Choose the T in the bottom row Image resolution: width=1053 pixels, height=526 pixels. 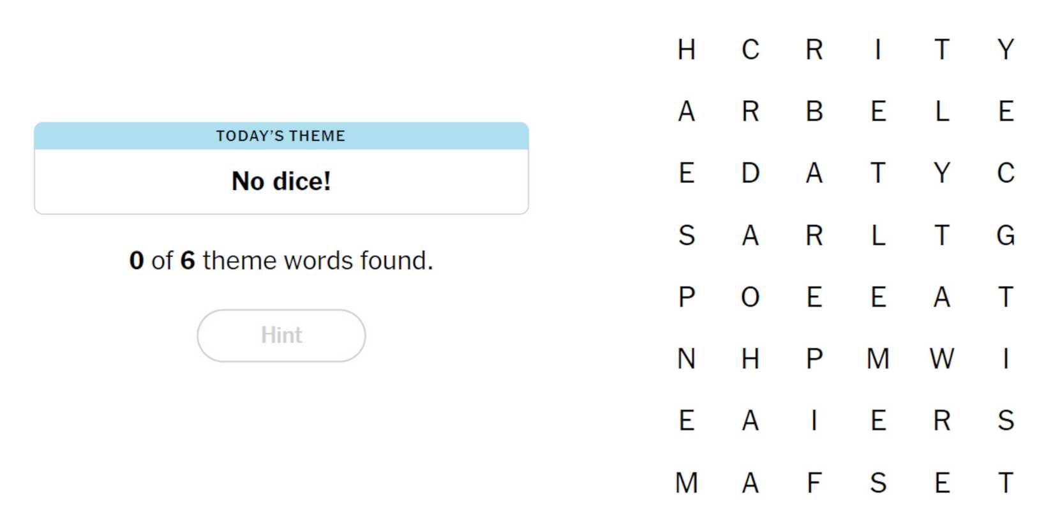click(1005, 483)
